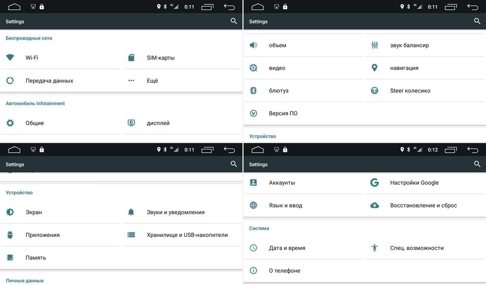This screenshot has height=285, width=486.
Task: Select Хранилище и USB-накопители
Action: click(x=187, y=235)
